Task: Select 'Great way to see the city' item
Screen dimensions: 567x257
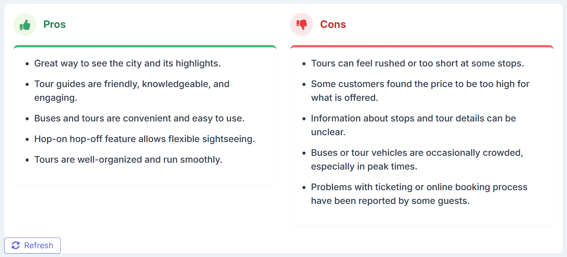Action: coord(127,63)
